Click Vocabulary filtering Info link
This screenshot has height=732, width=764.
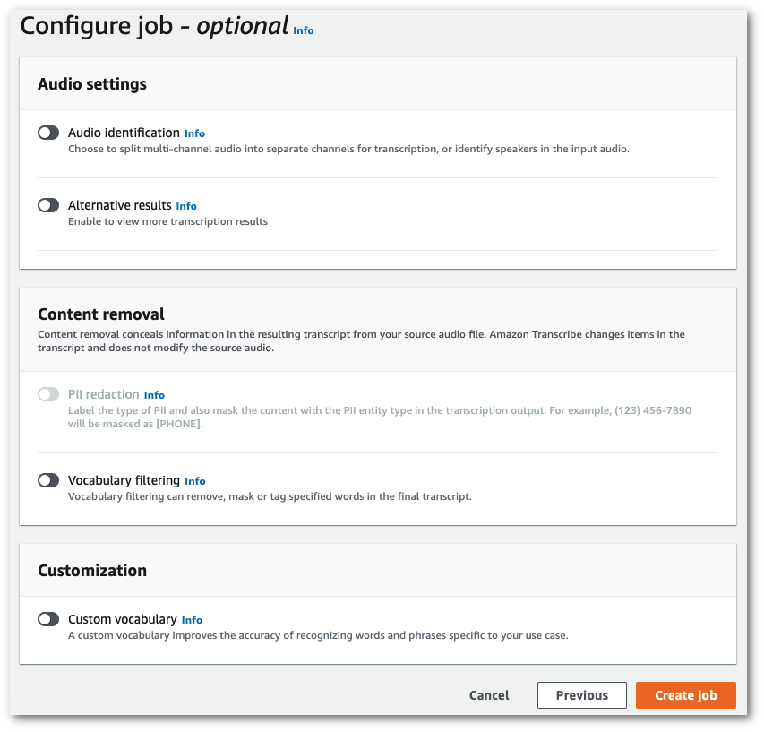coord(194,480)
